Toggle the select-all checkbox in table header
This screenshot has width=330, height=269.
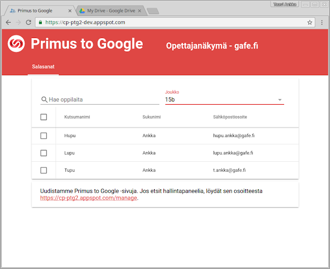[44, 117]
